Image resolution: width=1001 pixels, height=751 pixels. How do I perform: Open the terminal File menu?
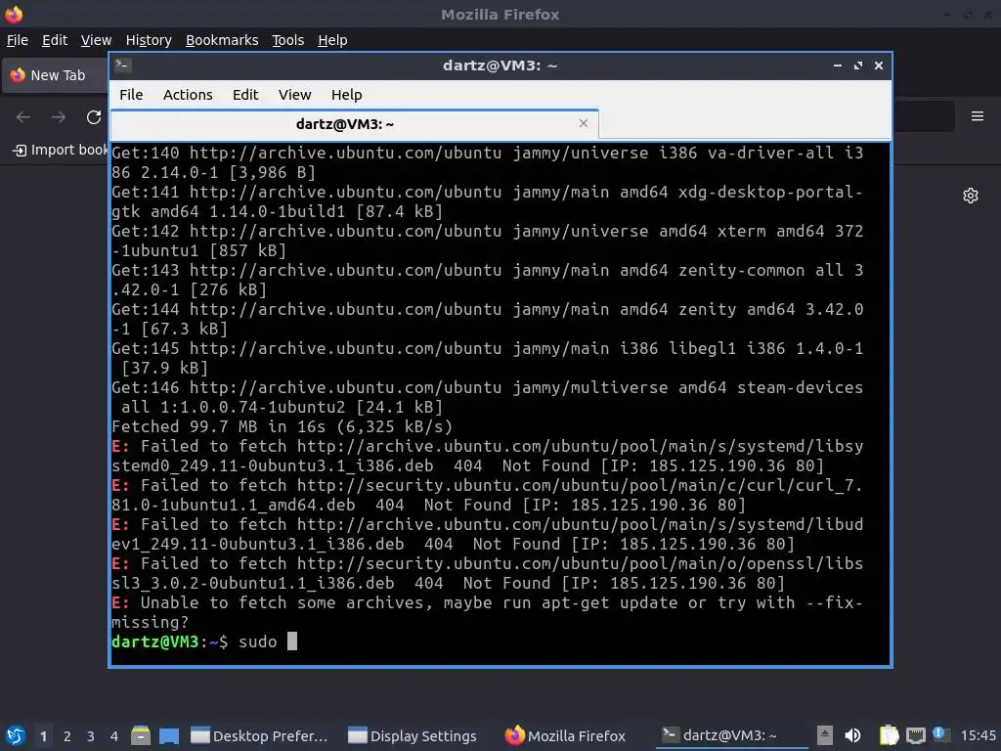click(131, 95)
